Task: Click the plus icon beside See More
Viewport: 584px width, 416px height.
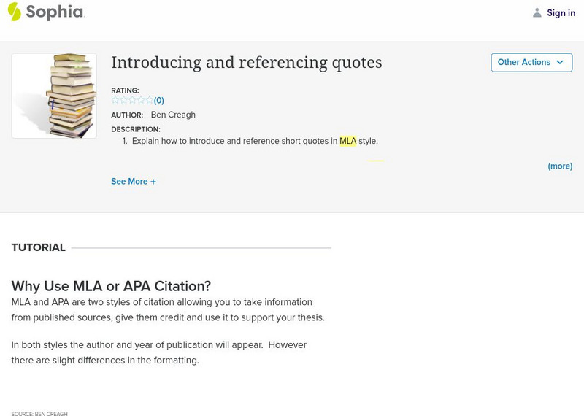Action: pyautogui.click(x=153, y=182)
